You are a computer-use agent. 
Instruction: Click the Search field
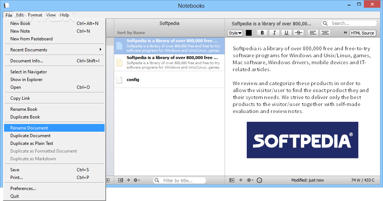[349, 23]
